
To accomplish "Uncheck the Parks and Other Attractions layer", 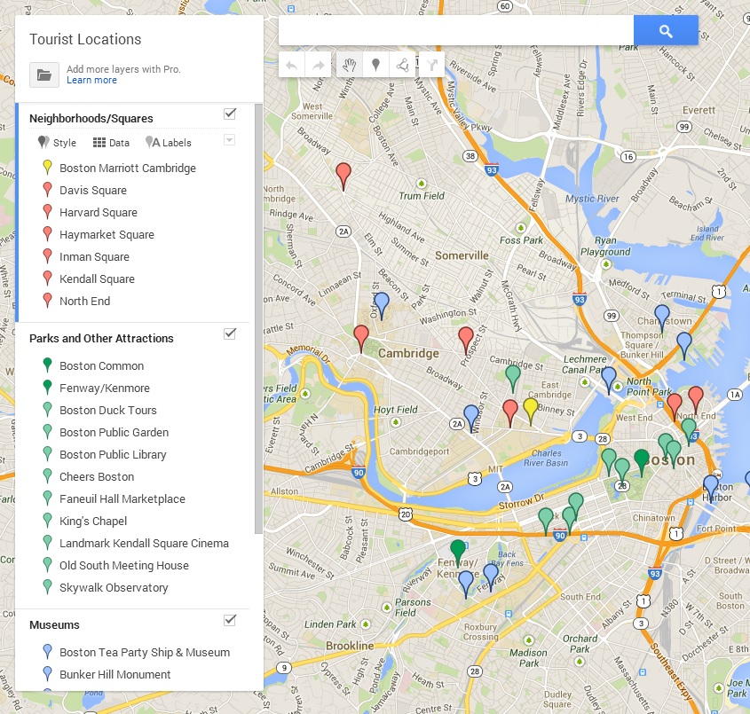I will (230, 333).
